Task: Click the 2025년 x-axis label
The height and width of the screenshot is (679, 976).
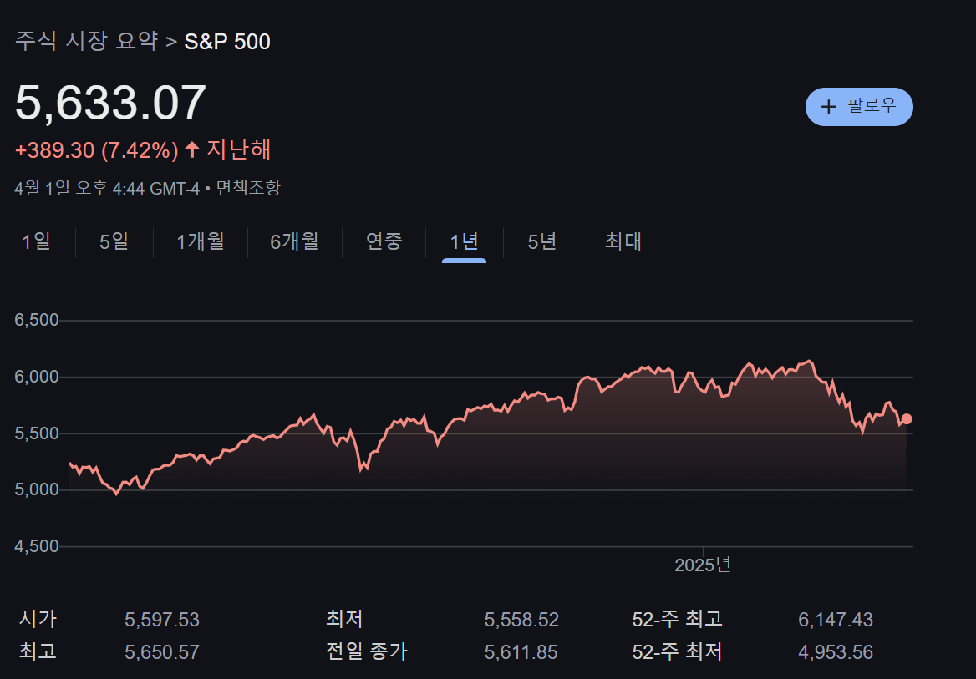Action: coord(703,565)
